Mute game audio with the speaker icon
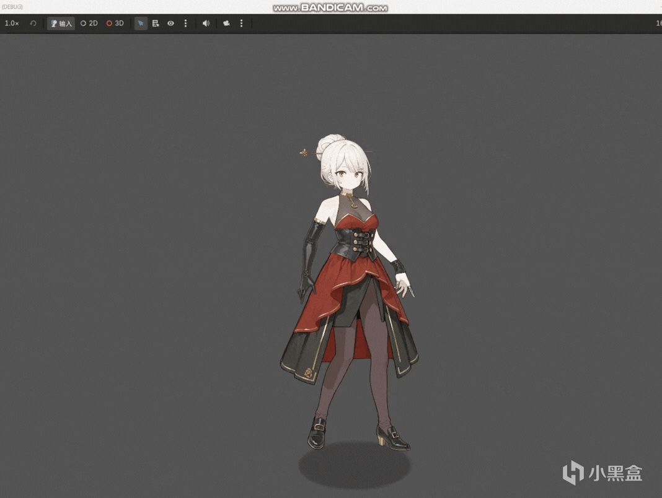The image size is (662, 498). click(x=206, y=24)
